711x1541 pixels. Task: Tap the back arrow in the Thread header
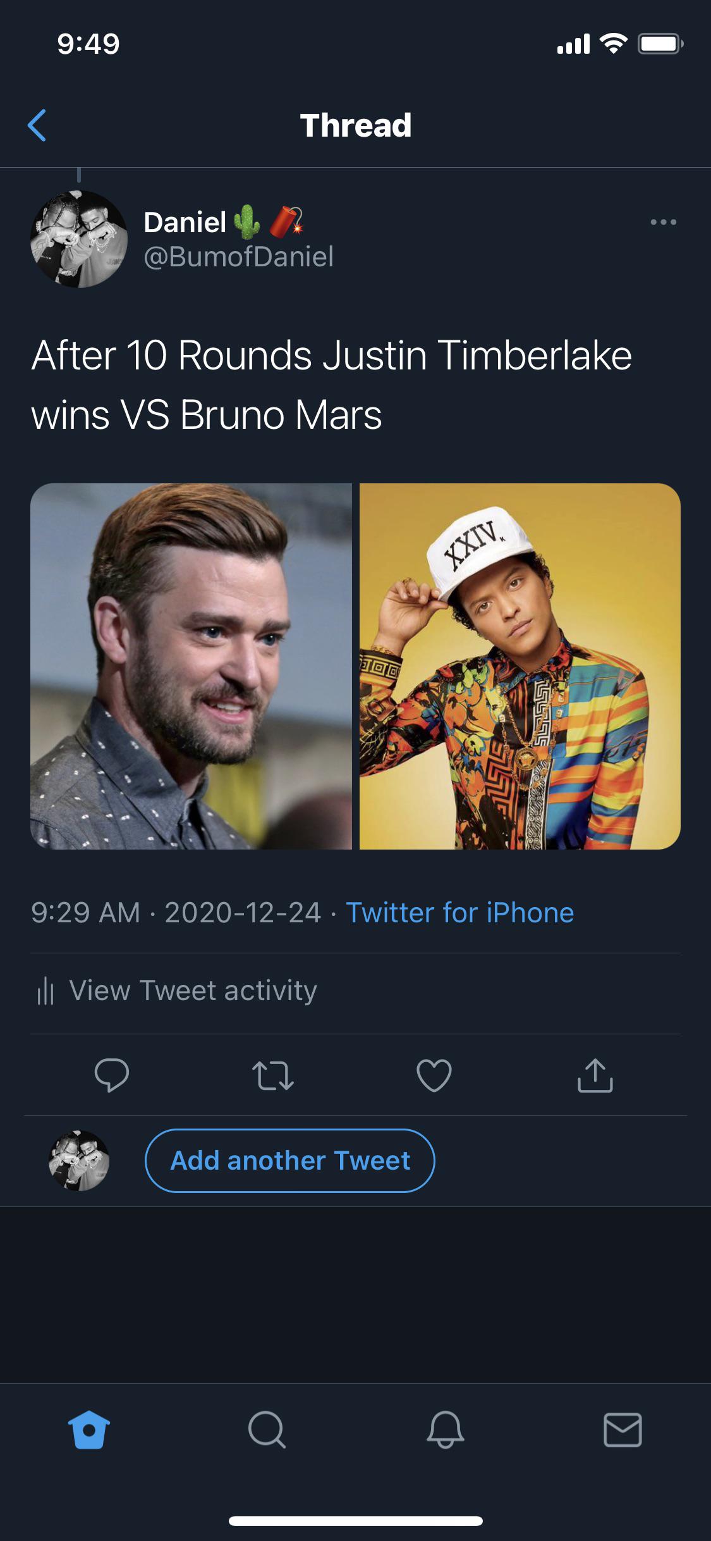click(37, 125)
